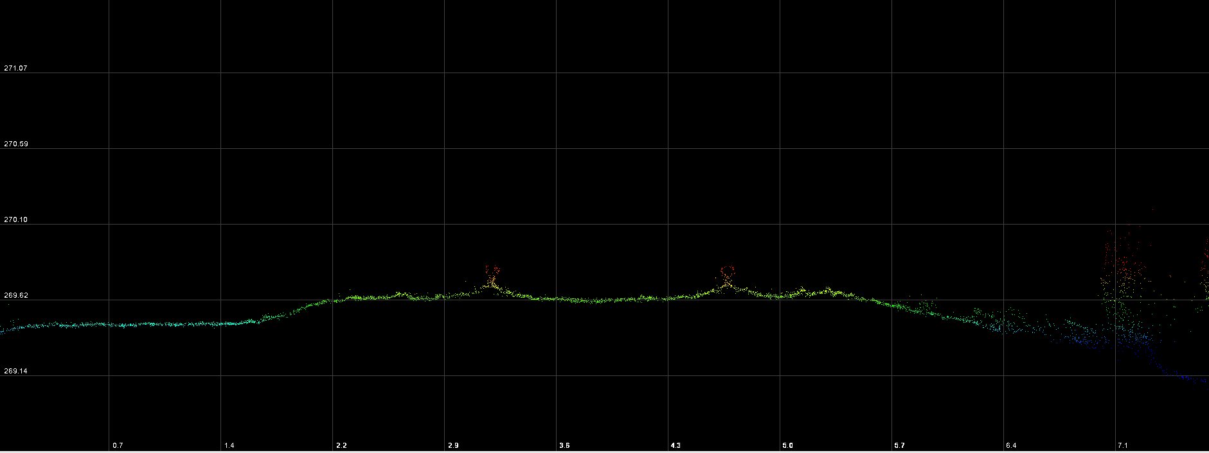Click the 4.3 distance axis label
1209x453 pixels.
coord(676,445)
